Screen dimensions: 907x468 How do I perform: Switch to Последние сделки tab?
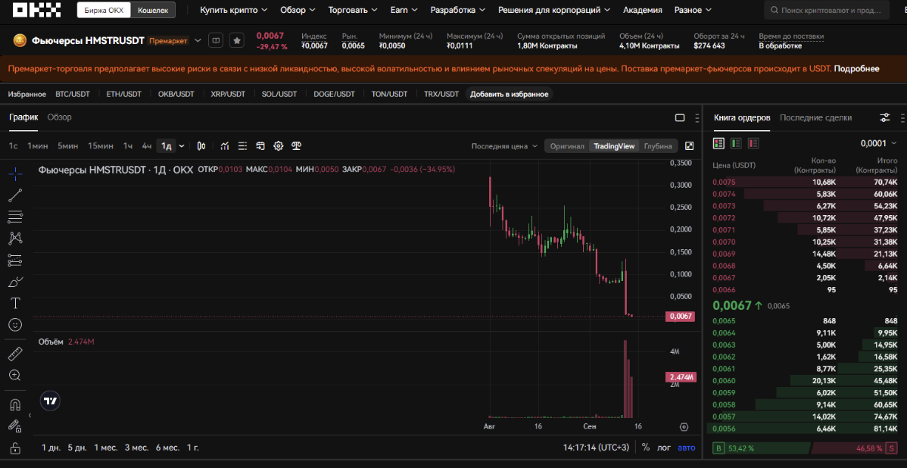pos(815,117)
